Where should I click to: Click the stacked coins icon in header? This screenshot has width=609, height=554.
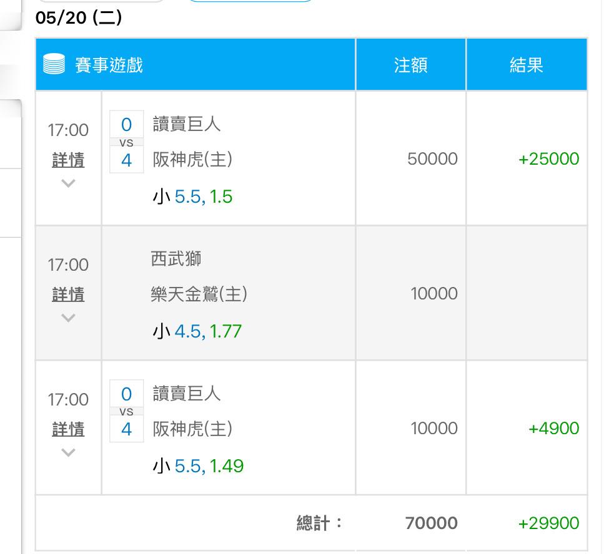[x=54, y=64]
